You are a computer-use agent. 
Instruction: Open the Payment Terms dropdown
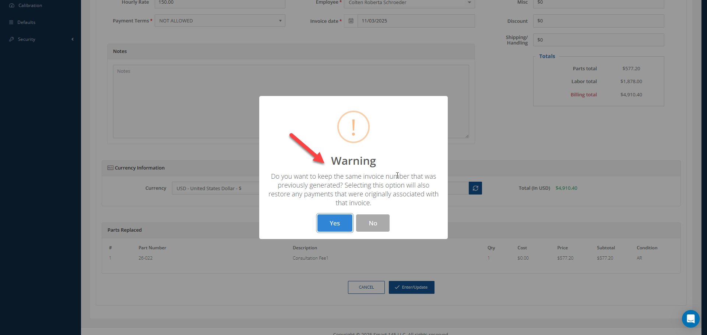pos(220,21)
